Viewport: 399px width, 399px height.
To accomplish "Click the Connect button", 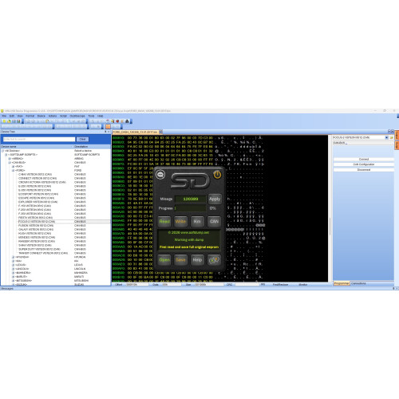I will 364,159.
